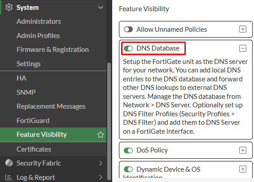254x182 pixels.
Task: Click the DNS Database description paragraph
Action: pos(185,97)
